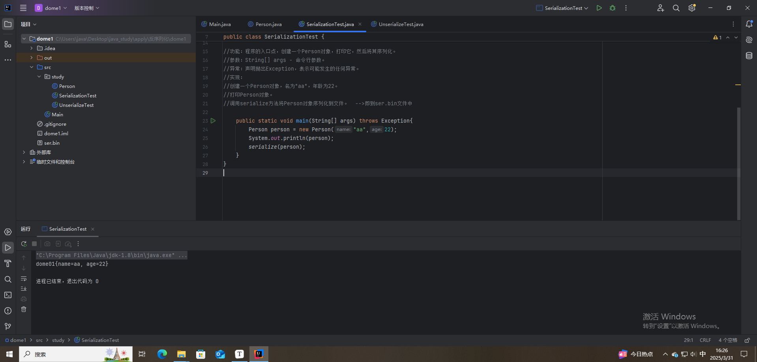Open AI Assistant spiral icon
Screen dimensions: 757x362
(749, 40)
